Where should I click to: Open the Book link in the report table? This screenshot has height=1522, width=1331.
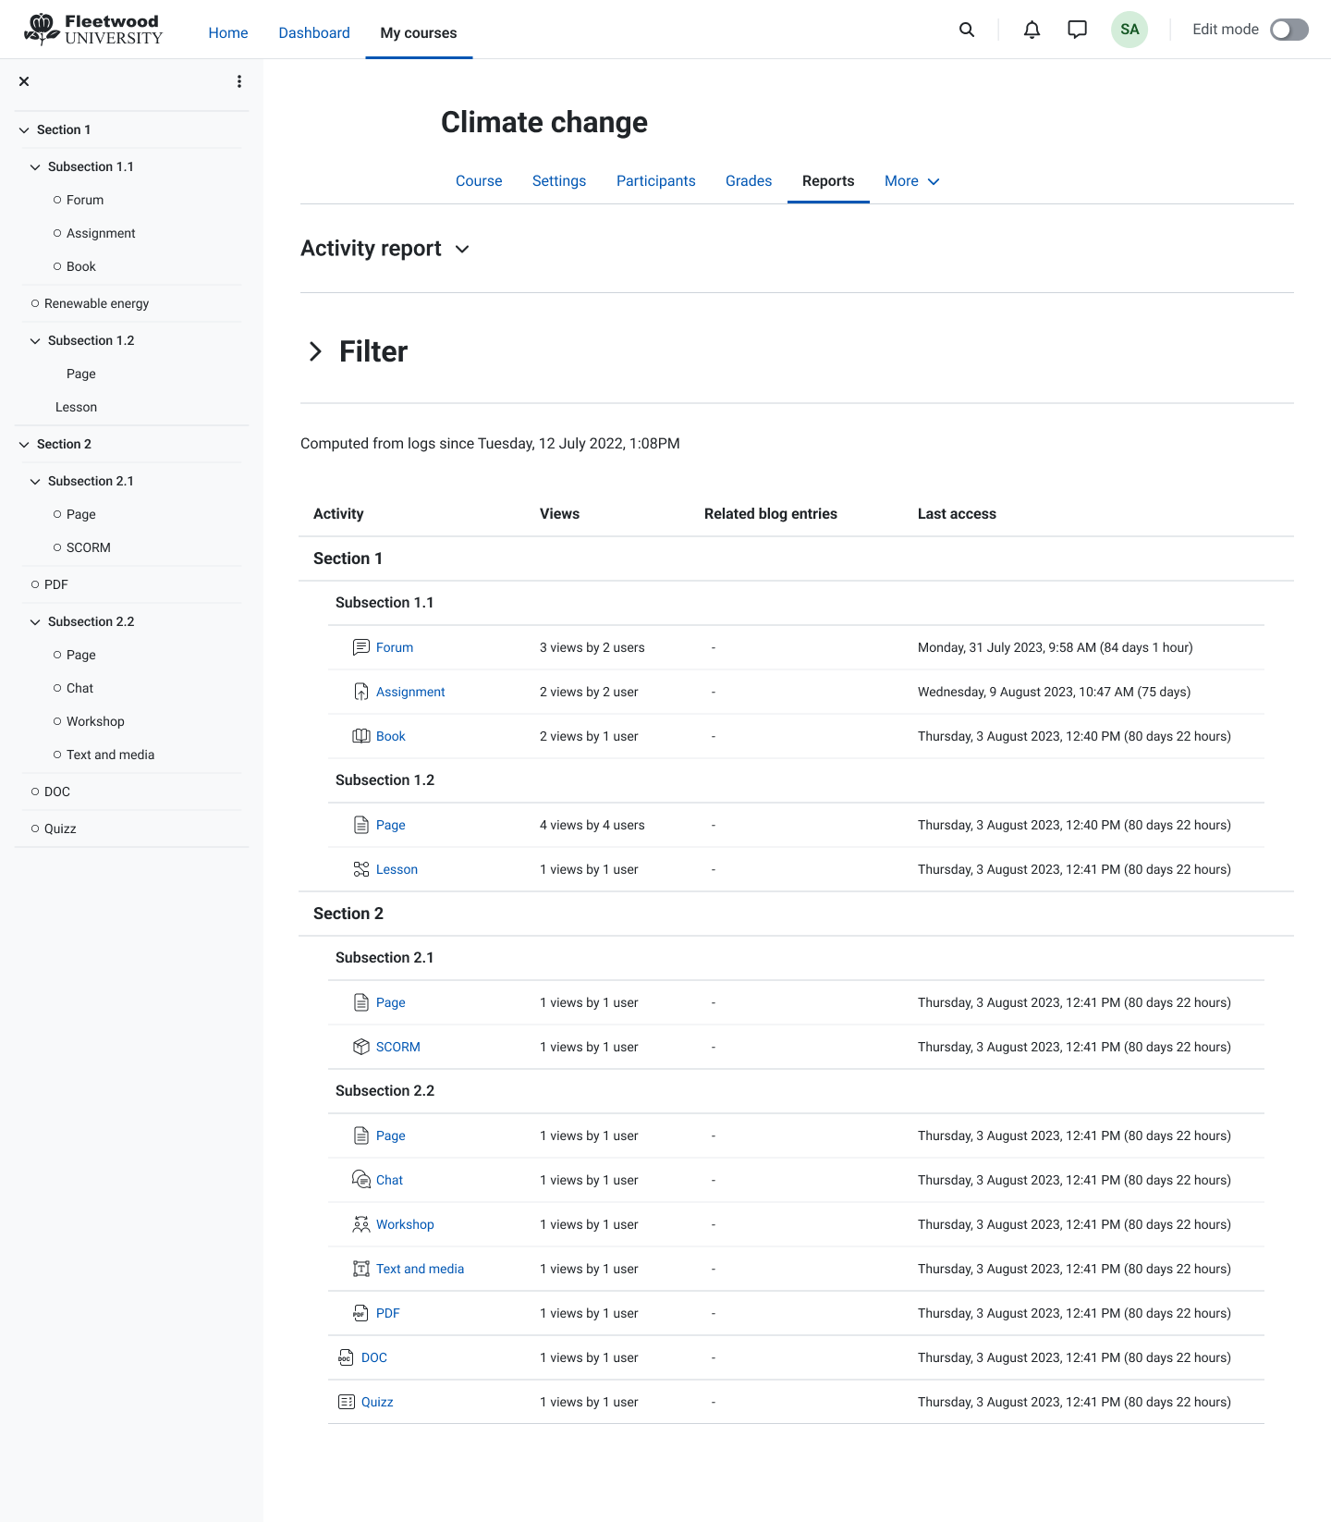[391, 736]
